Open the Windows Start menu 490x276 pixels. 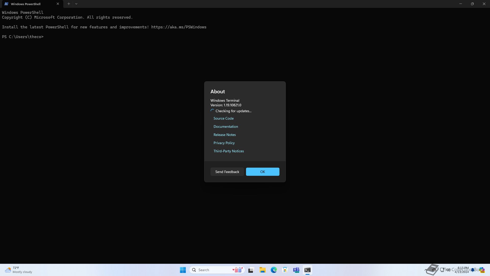coord(183,270)
